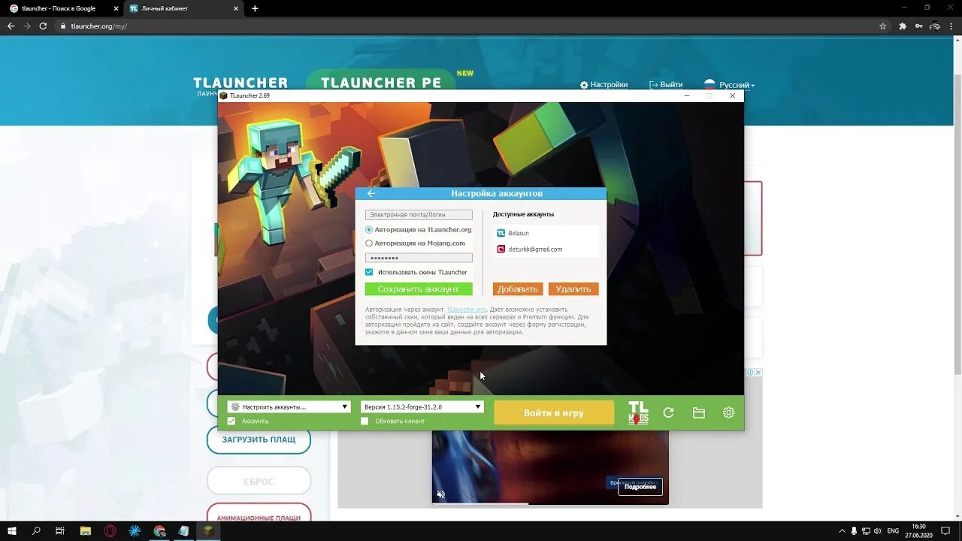Show hidden system tray icons
Viewport: 962px width, 541px height.
842,530
